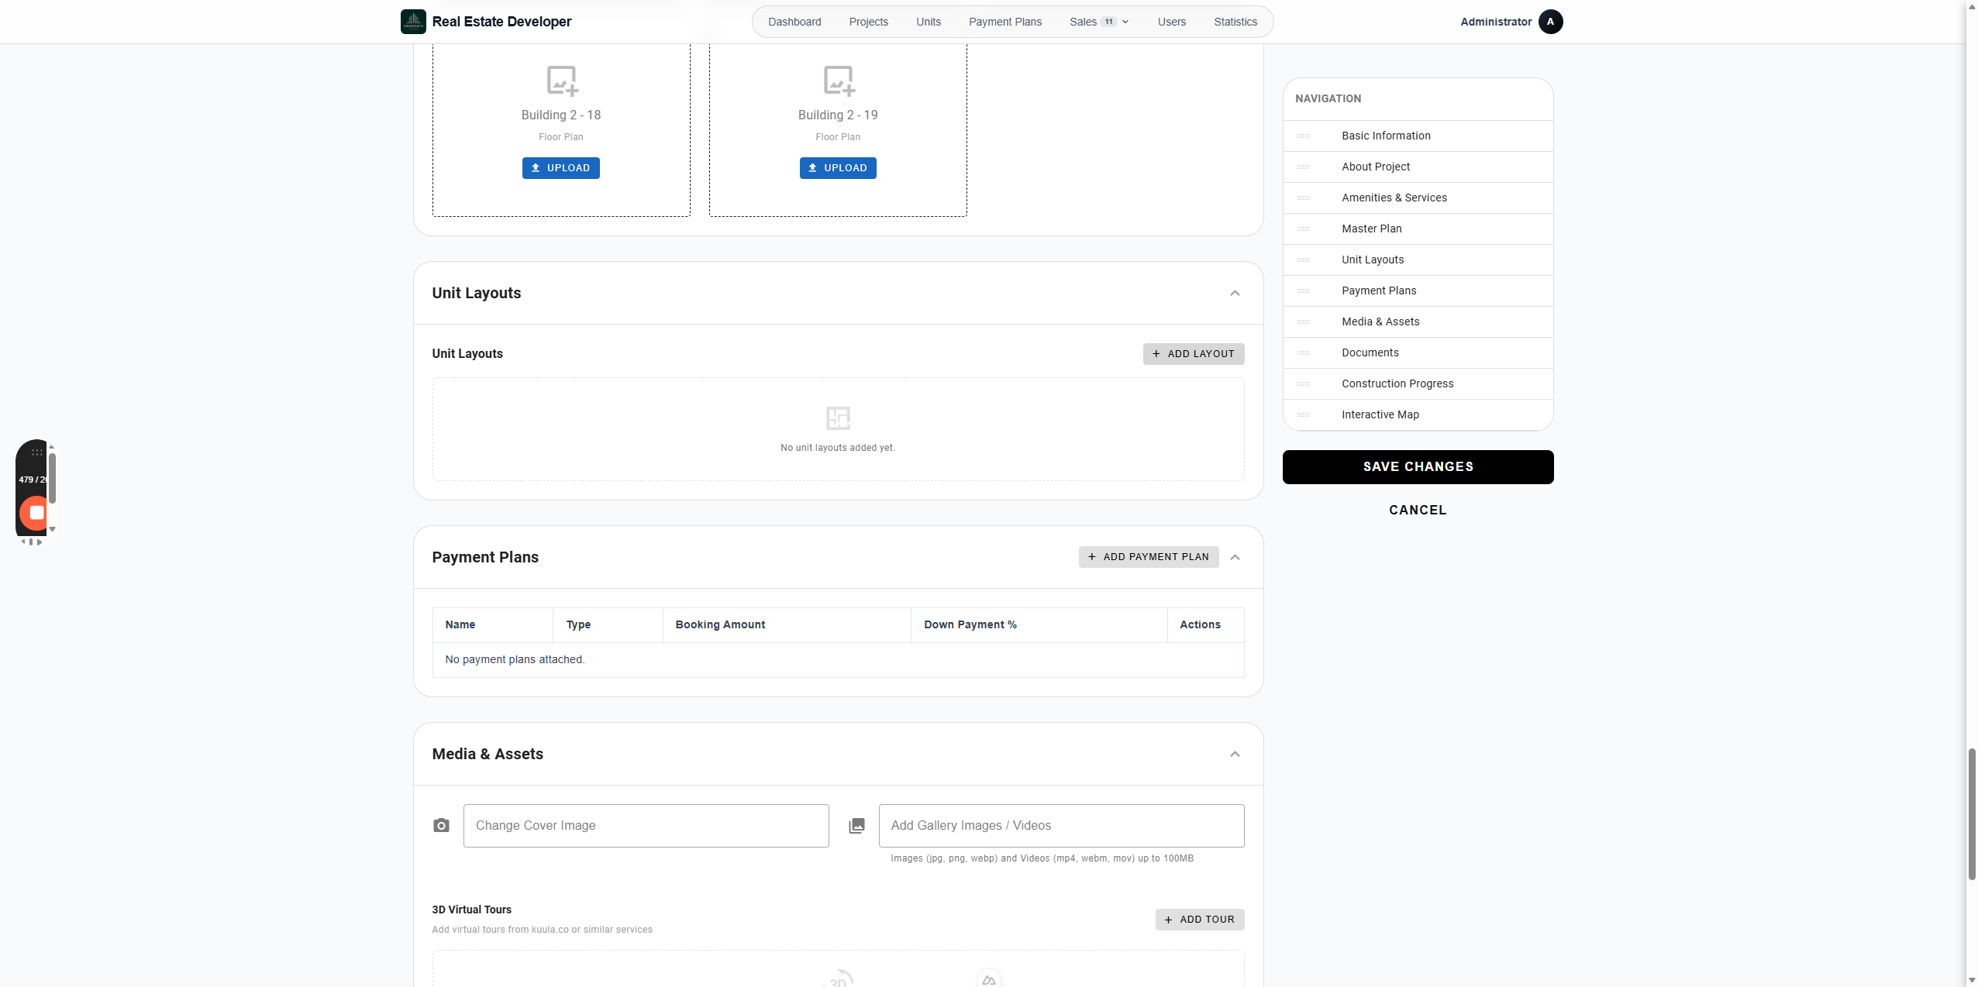Screen dimensions: 1978x987
Task: Click the gallery icon beside Add Gallery Images
Action: coord(856,826)
